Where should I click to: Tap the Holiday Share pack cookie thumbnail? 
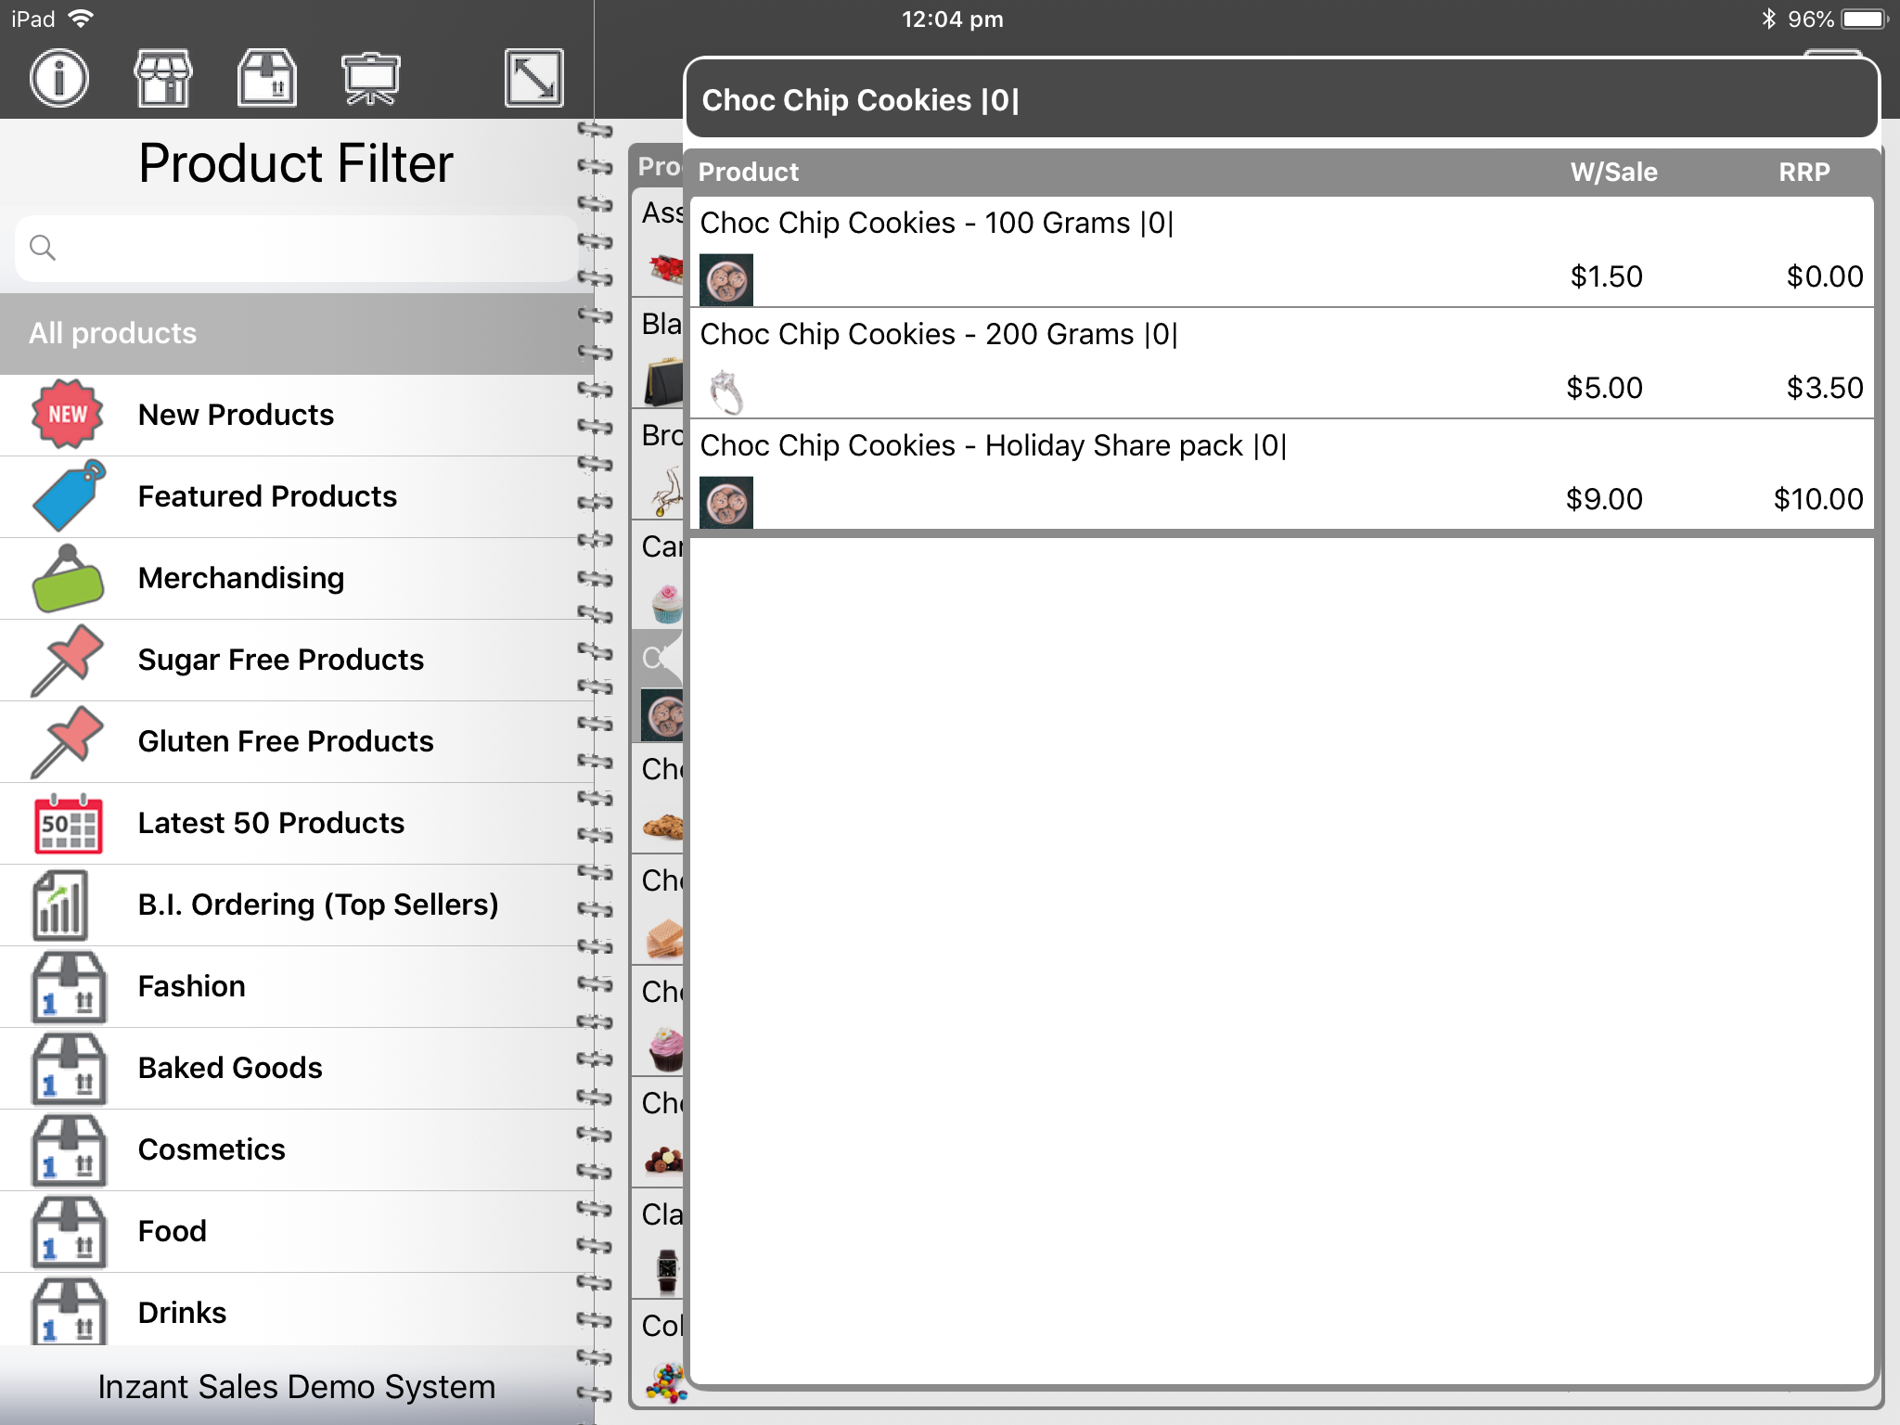pos(725,502)
